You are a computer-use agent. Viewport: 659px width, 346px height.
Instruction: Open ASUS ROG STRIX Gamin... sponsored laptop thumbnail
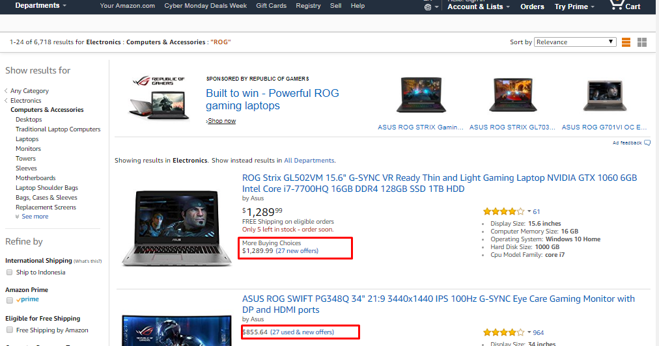pos(421,95)
